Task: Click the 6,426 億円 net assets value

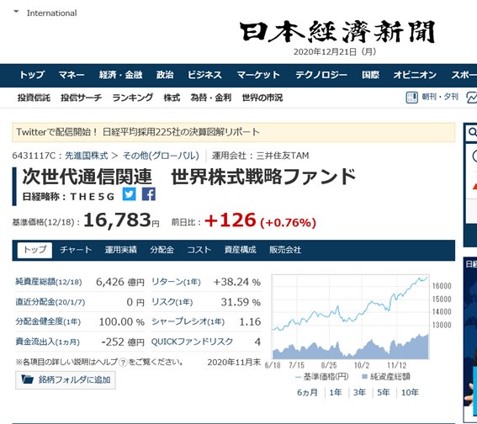Action: pos(120,282)
